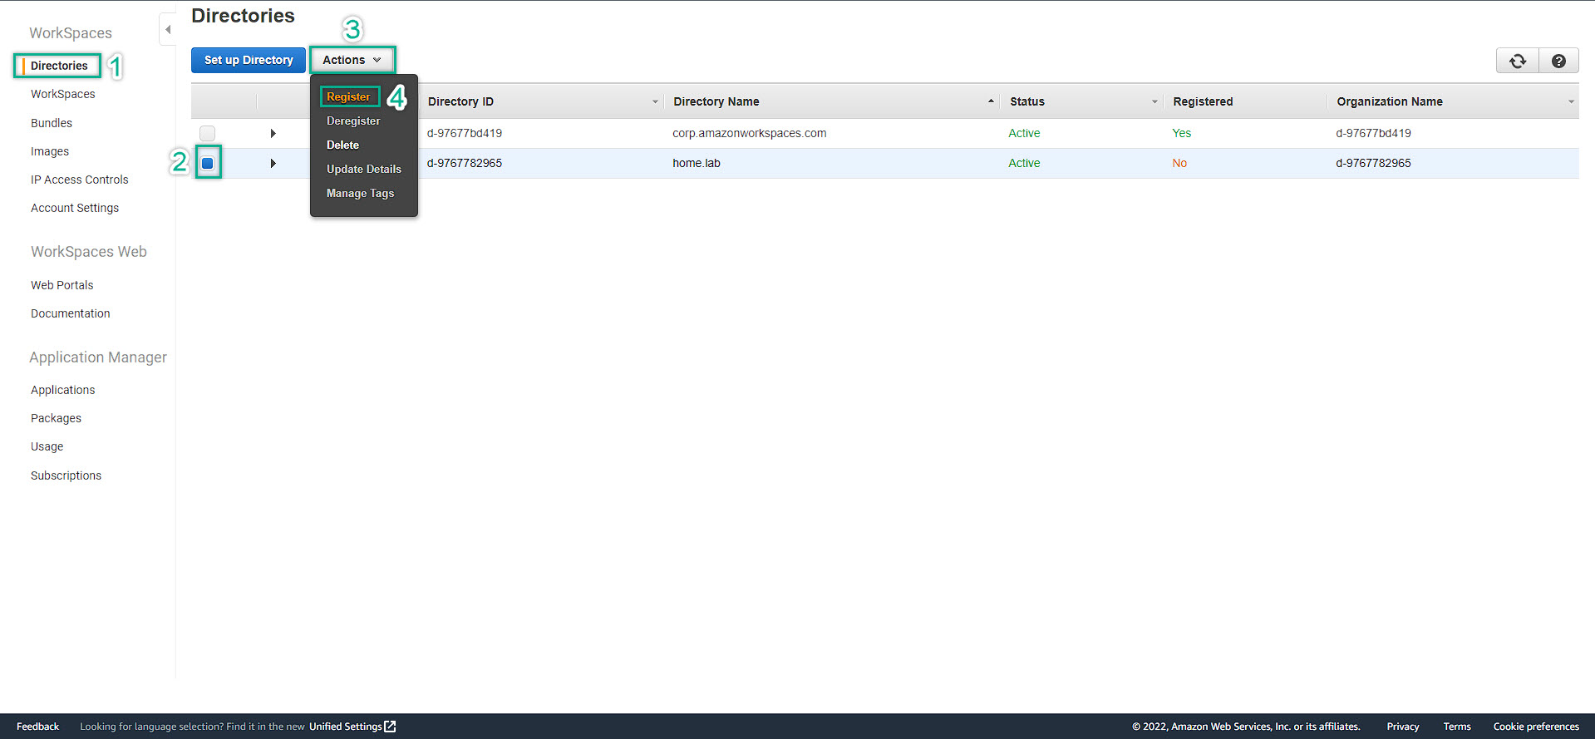Choose Deregister from Actions menu
This screenshot has width=1595, height=739.
(353, 121)
